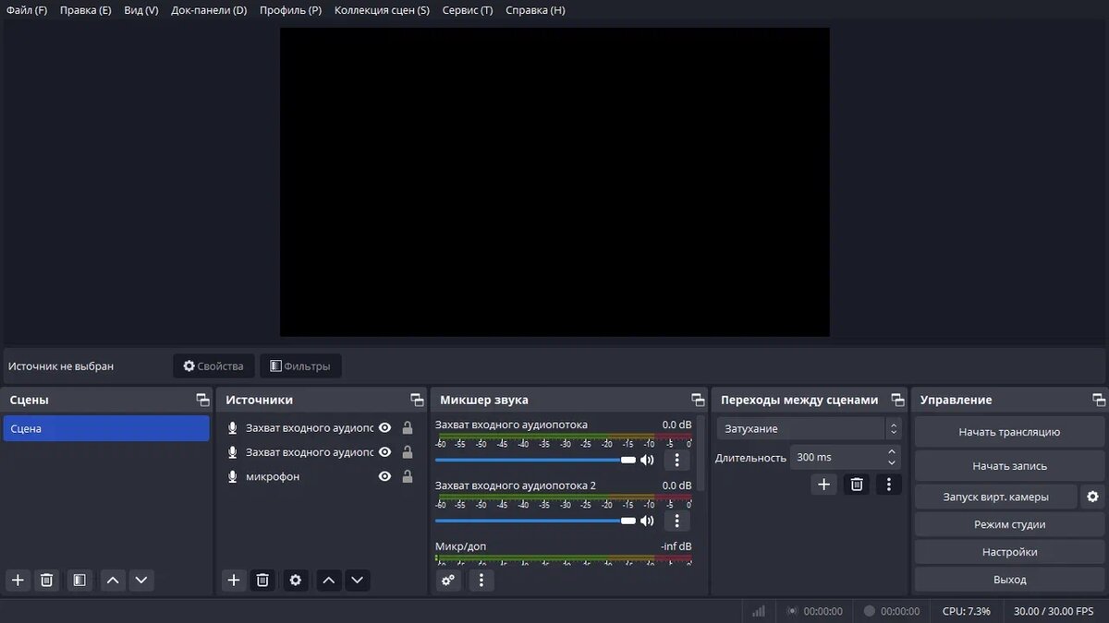Undock the Микшер звука panel

click(x=698, y=400)
